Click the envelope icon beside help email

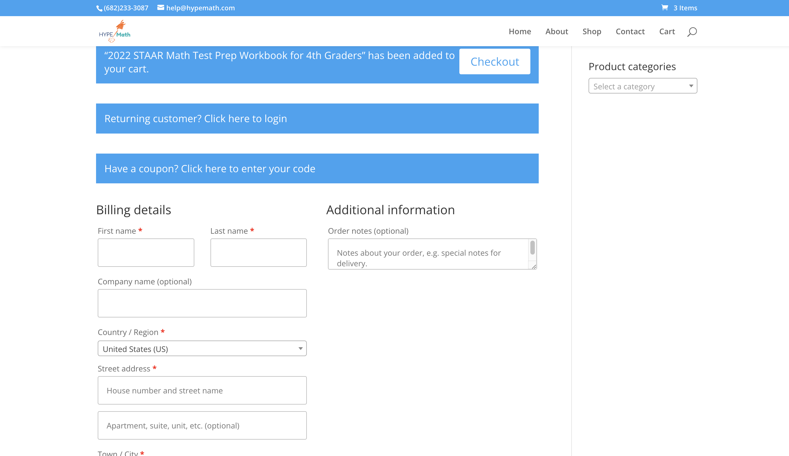coord(161,8)
